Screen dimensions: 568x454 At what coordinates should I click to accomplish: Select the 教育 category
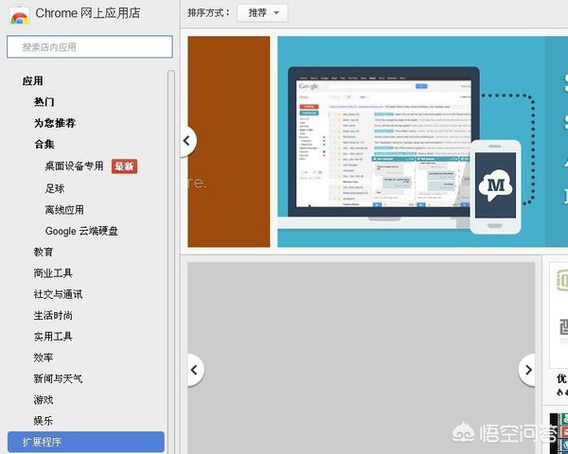tap(44, 252)
